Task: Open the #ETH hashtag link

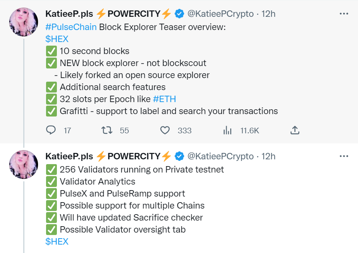Action: coord(165,99)
